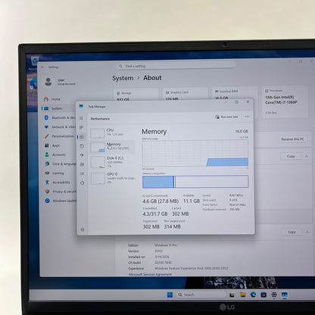Open App history page in Task Manager
The height and width of the screenshot is (315, 315).
point(82,146)
